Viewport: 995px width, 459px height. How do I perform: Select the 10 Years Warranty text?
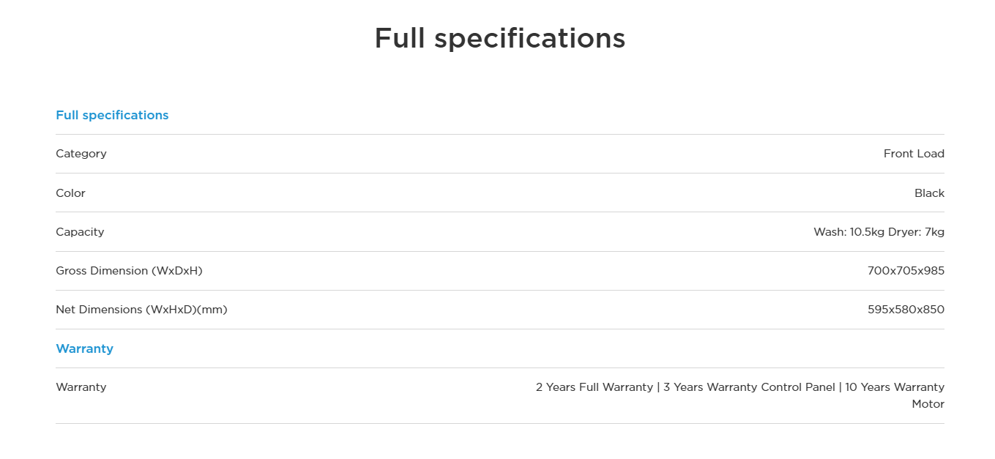(895, 387)
